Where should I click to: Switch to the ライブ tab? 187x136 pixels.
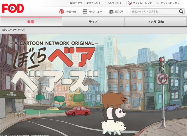coord(93,22)
